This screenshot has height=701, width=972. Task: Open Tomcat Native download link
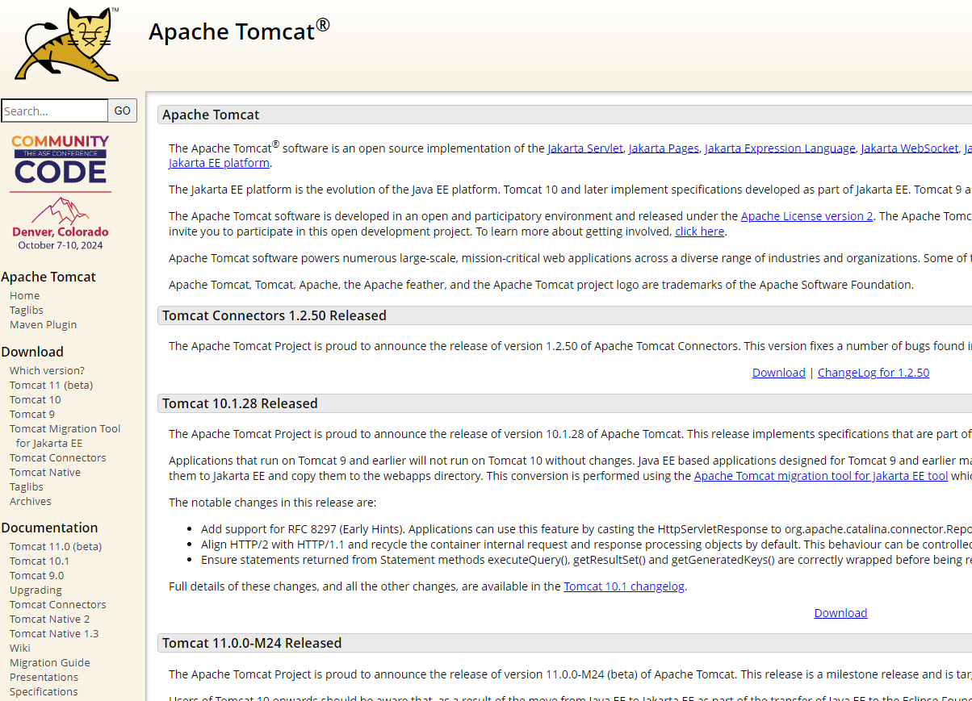45,472
